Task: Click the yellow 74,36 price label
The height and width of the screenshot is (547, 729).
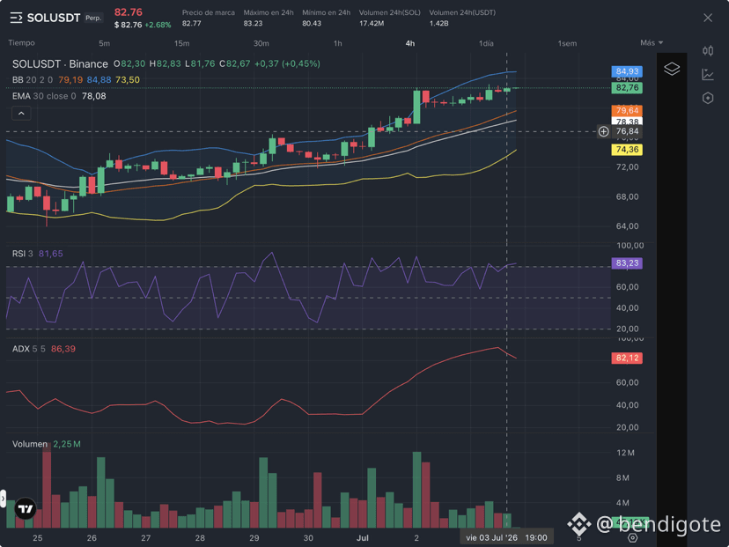Action: 627,150
